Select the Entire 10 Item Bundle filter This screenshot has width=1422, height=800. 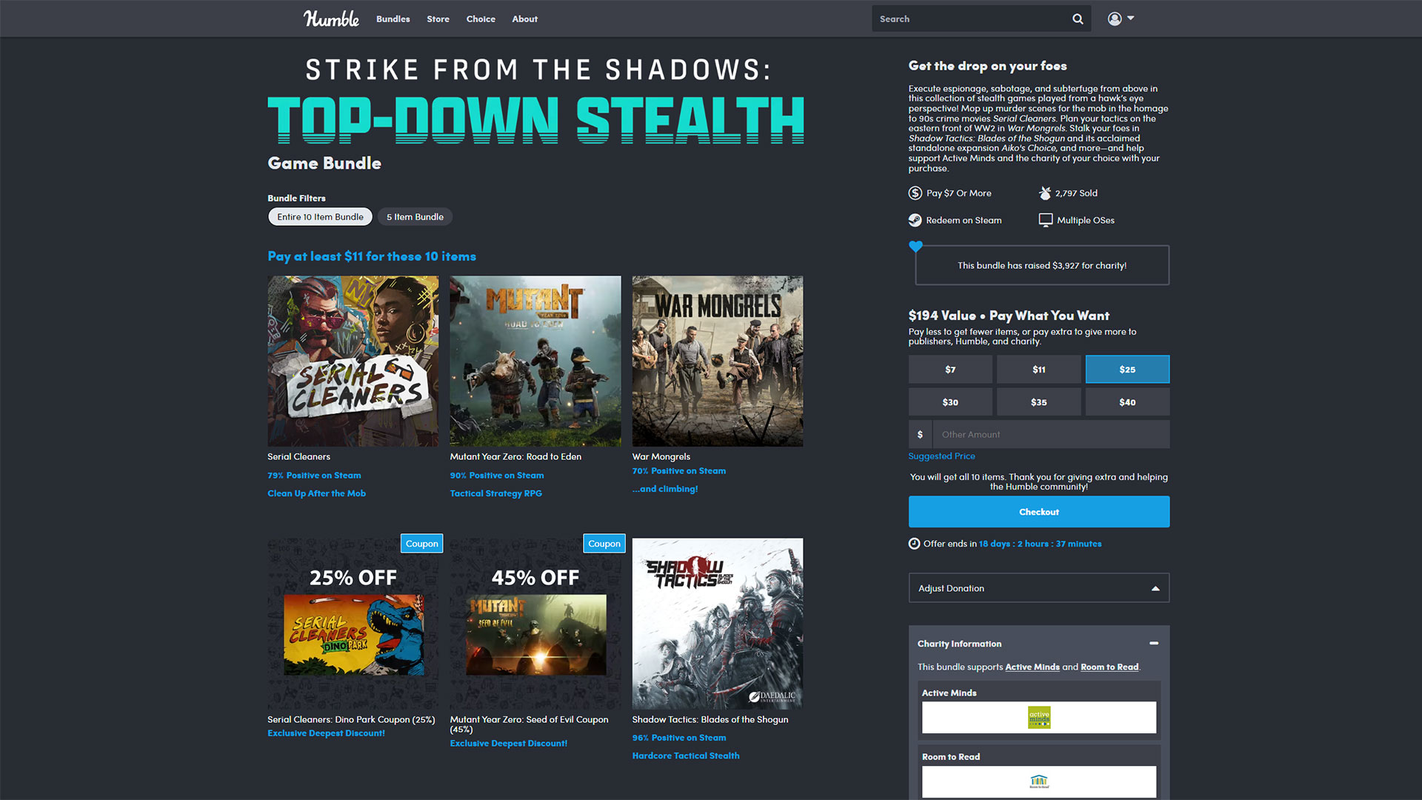click(x=319, y=217)
